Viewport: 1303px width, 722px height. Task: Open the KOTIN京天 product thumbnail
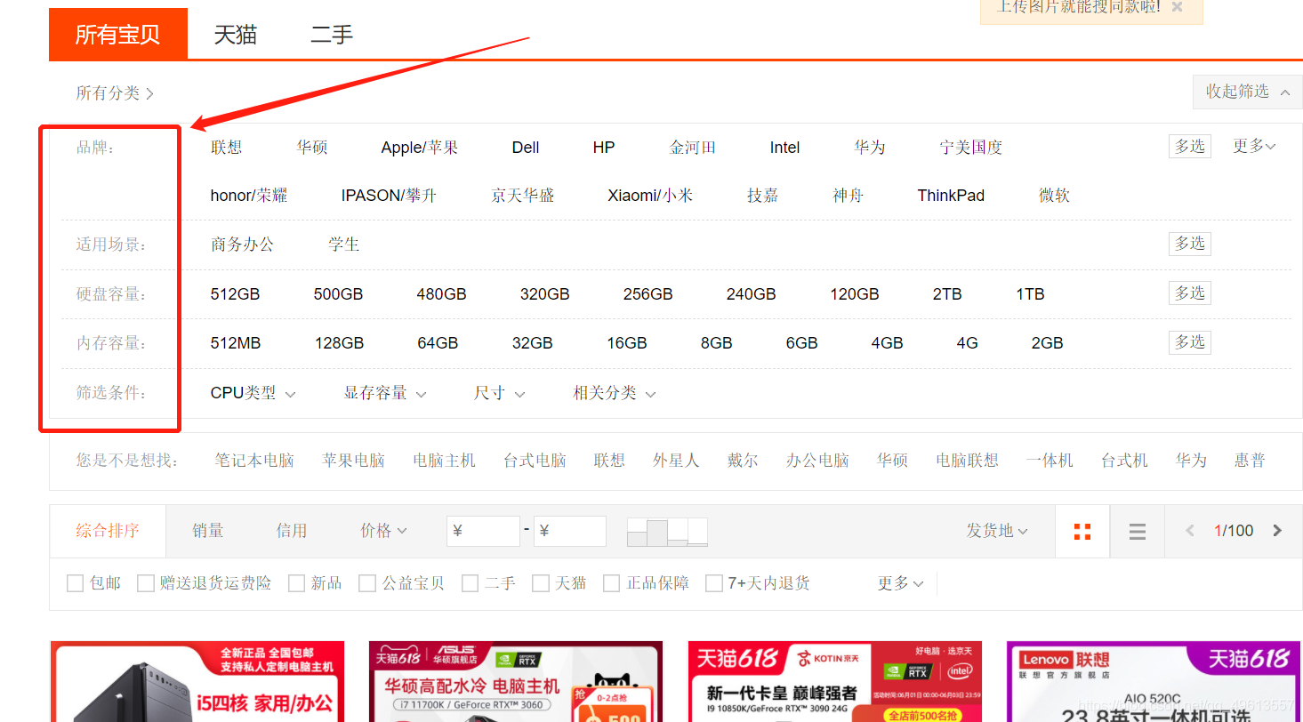835,681
